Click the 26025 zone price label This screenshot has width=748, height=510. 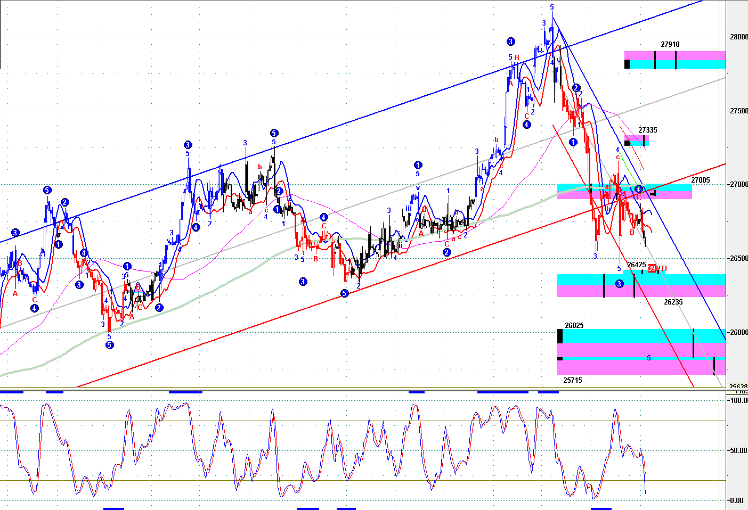click(574, 326)
